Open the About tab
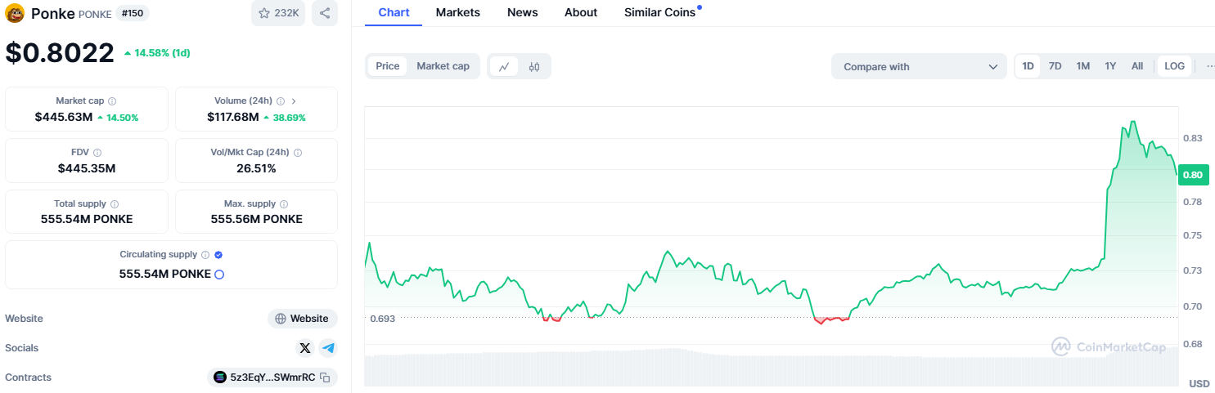The height and width of the screenshot is (393, 1215). click(581, 12)
